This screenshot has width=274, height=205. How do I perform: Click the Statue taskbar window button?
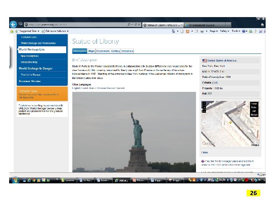(x=121, y=180)
